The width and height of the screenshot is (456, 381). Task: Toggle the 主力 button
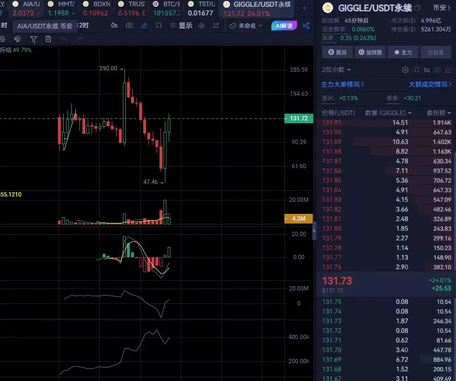(403, 53)
